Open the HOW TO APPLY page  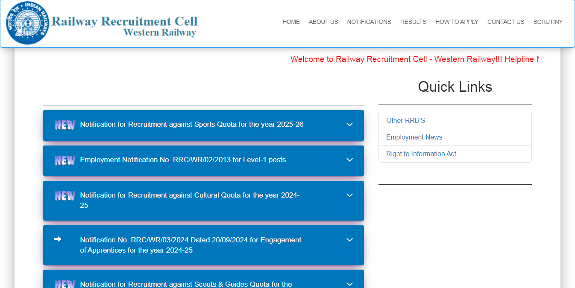click(457, 22)
